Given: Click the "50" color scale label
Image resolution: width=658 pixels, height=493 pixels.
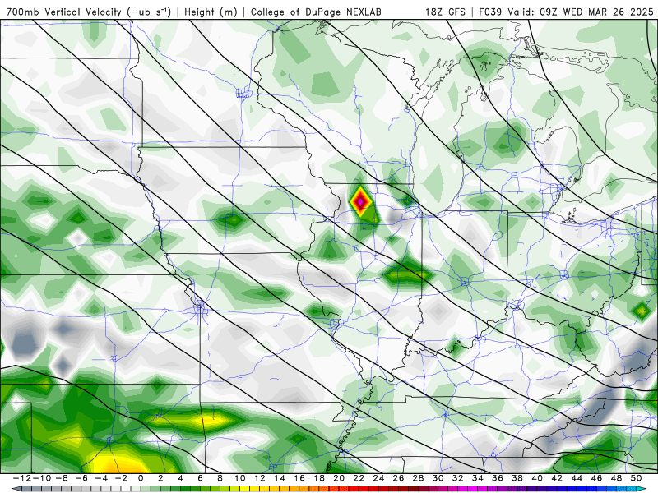Looking at the screenshot, I should (x=636, y=478).
